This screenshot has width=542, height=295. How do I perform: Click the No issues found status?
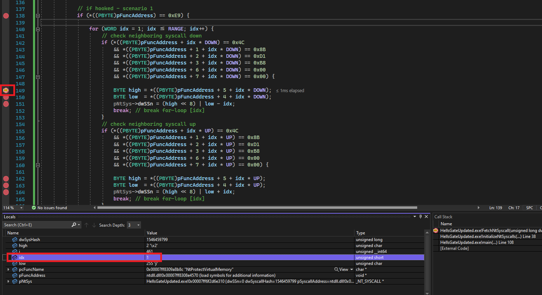pos(52,208)
